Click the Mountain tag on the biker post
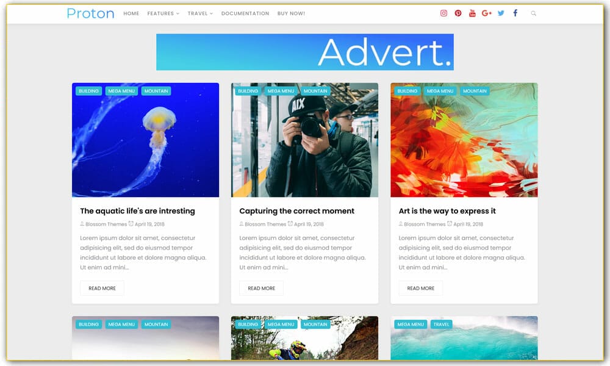This screenshot has width=610, height=366. coord(315,325)
